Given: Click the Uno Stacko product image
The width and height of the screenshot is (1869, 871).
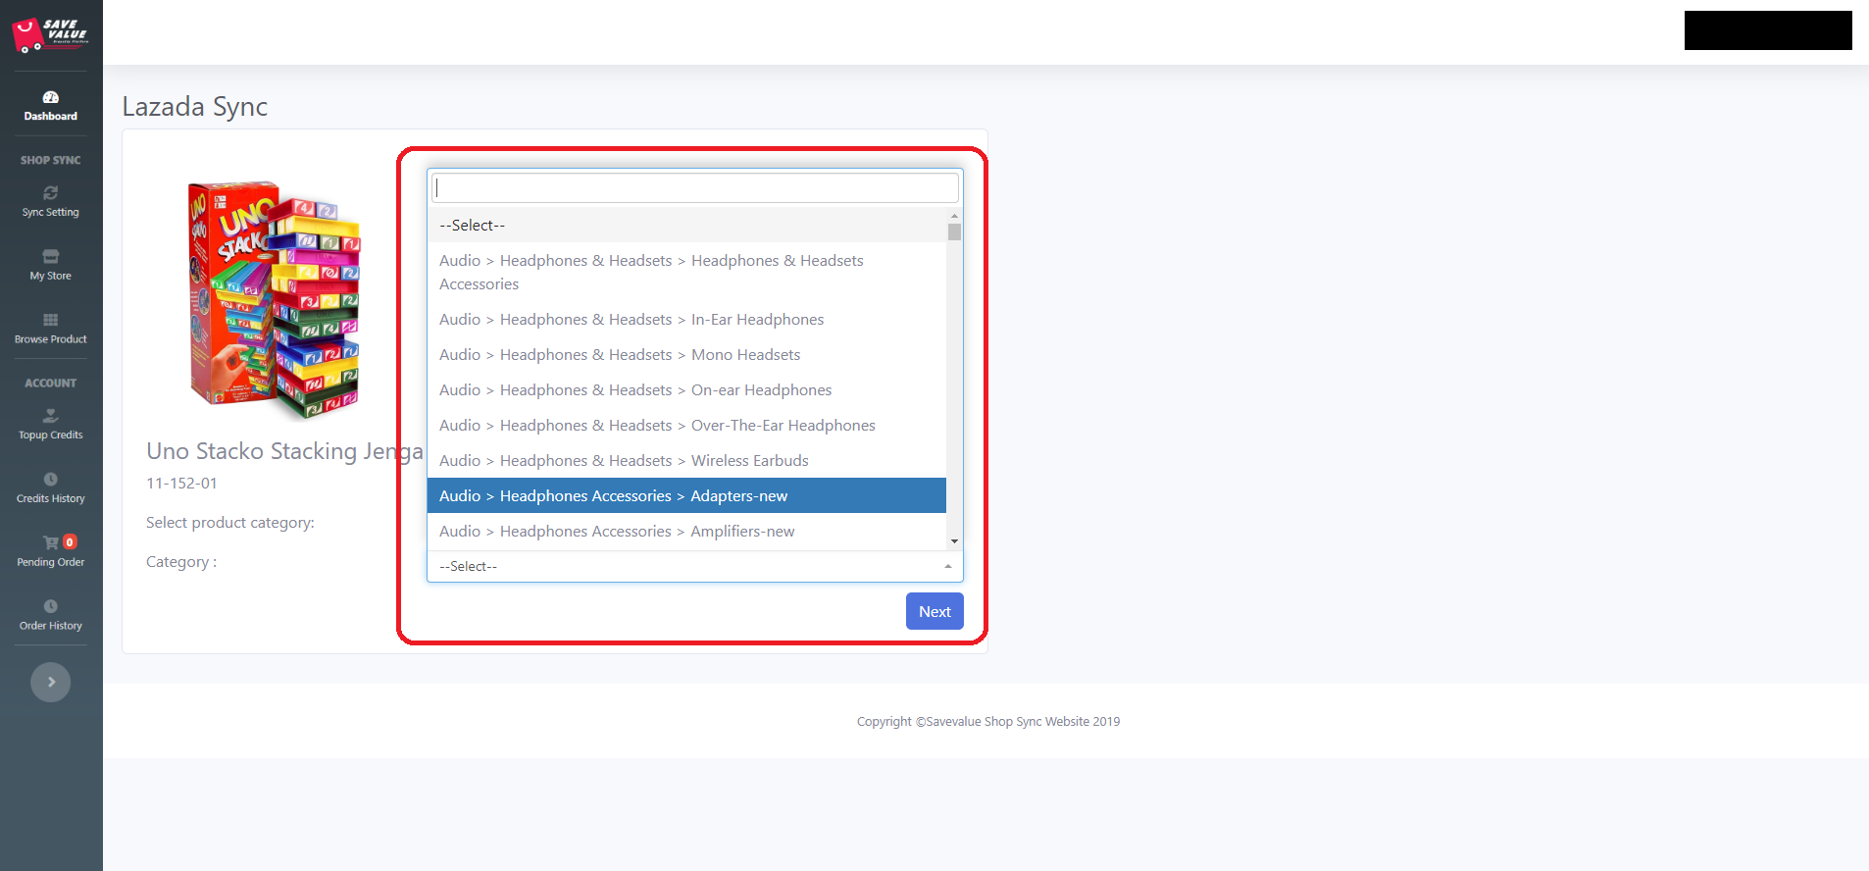Looking at the screenshot, I should 275,299.
